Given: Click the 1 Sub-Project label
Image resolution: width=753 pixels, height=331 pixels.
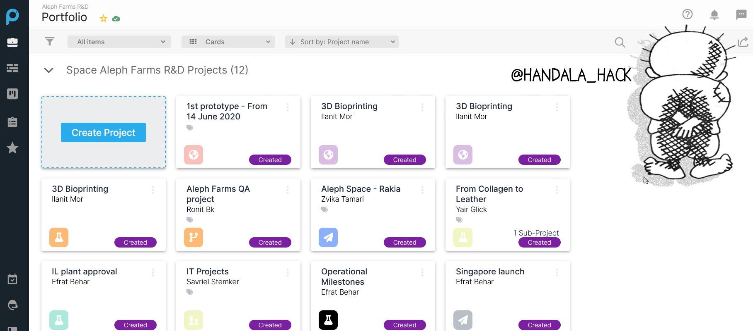Looking at the screenshot, I should (536, 233).
